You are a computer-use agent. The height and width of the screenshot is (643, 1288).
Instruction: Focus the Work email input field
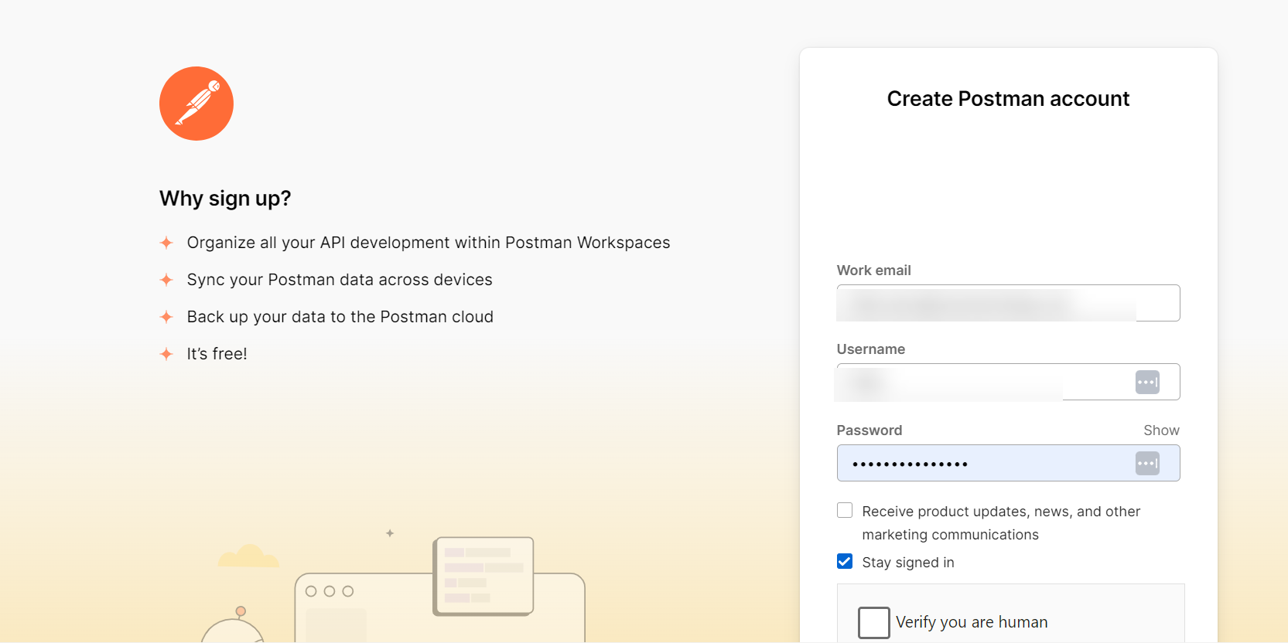pos(1008,303)
